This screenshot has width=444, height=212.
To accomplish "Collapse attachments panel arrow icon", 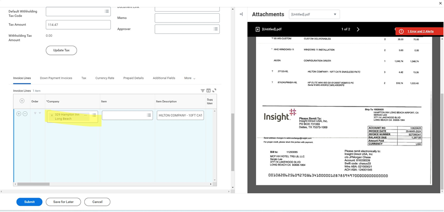I will pos(241,14).
